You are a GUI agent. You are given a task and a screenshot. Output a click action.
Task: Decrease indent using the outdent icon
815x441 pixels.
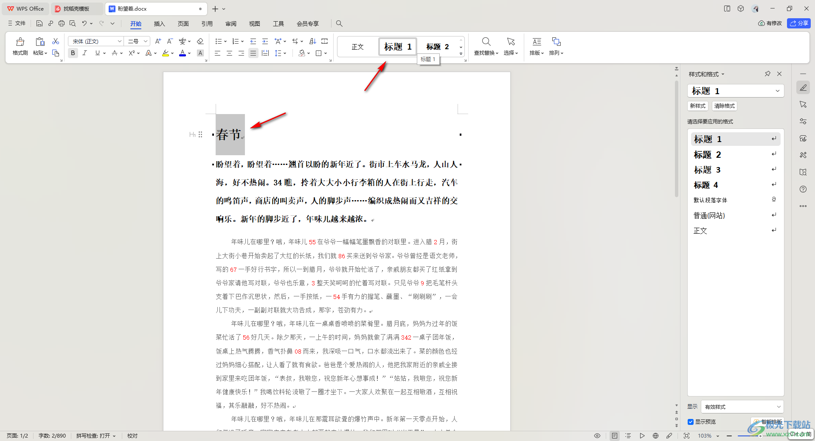[253, 41]
